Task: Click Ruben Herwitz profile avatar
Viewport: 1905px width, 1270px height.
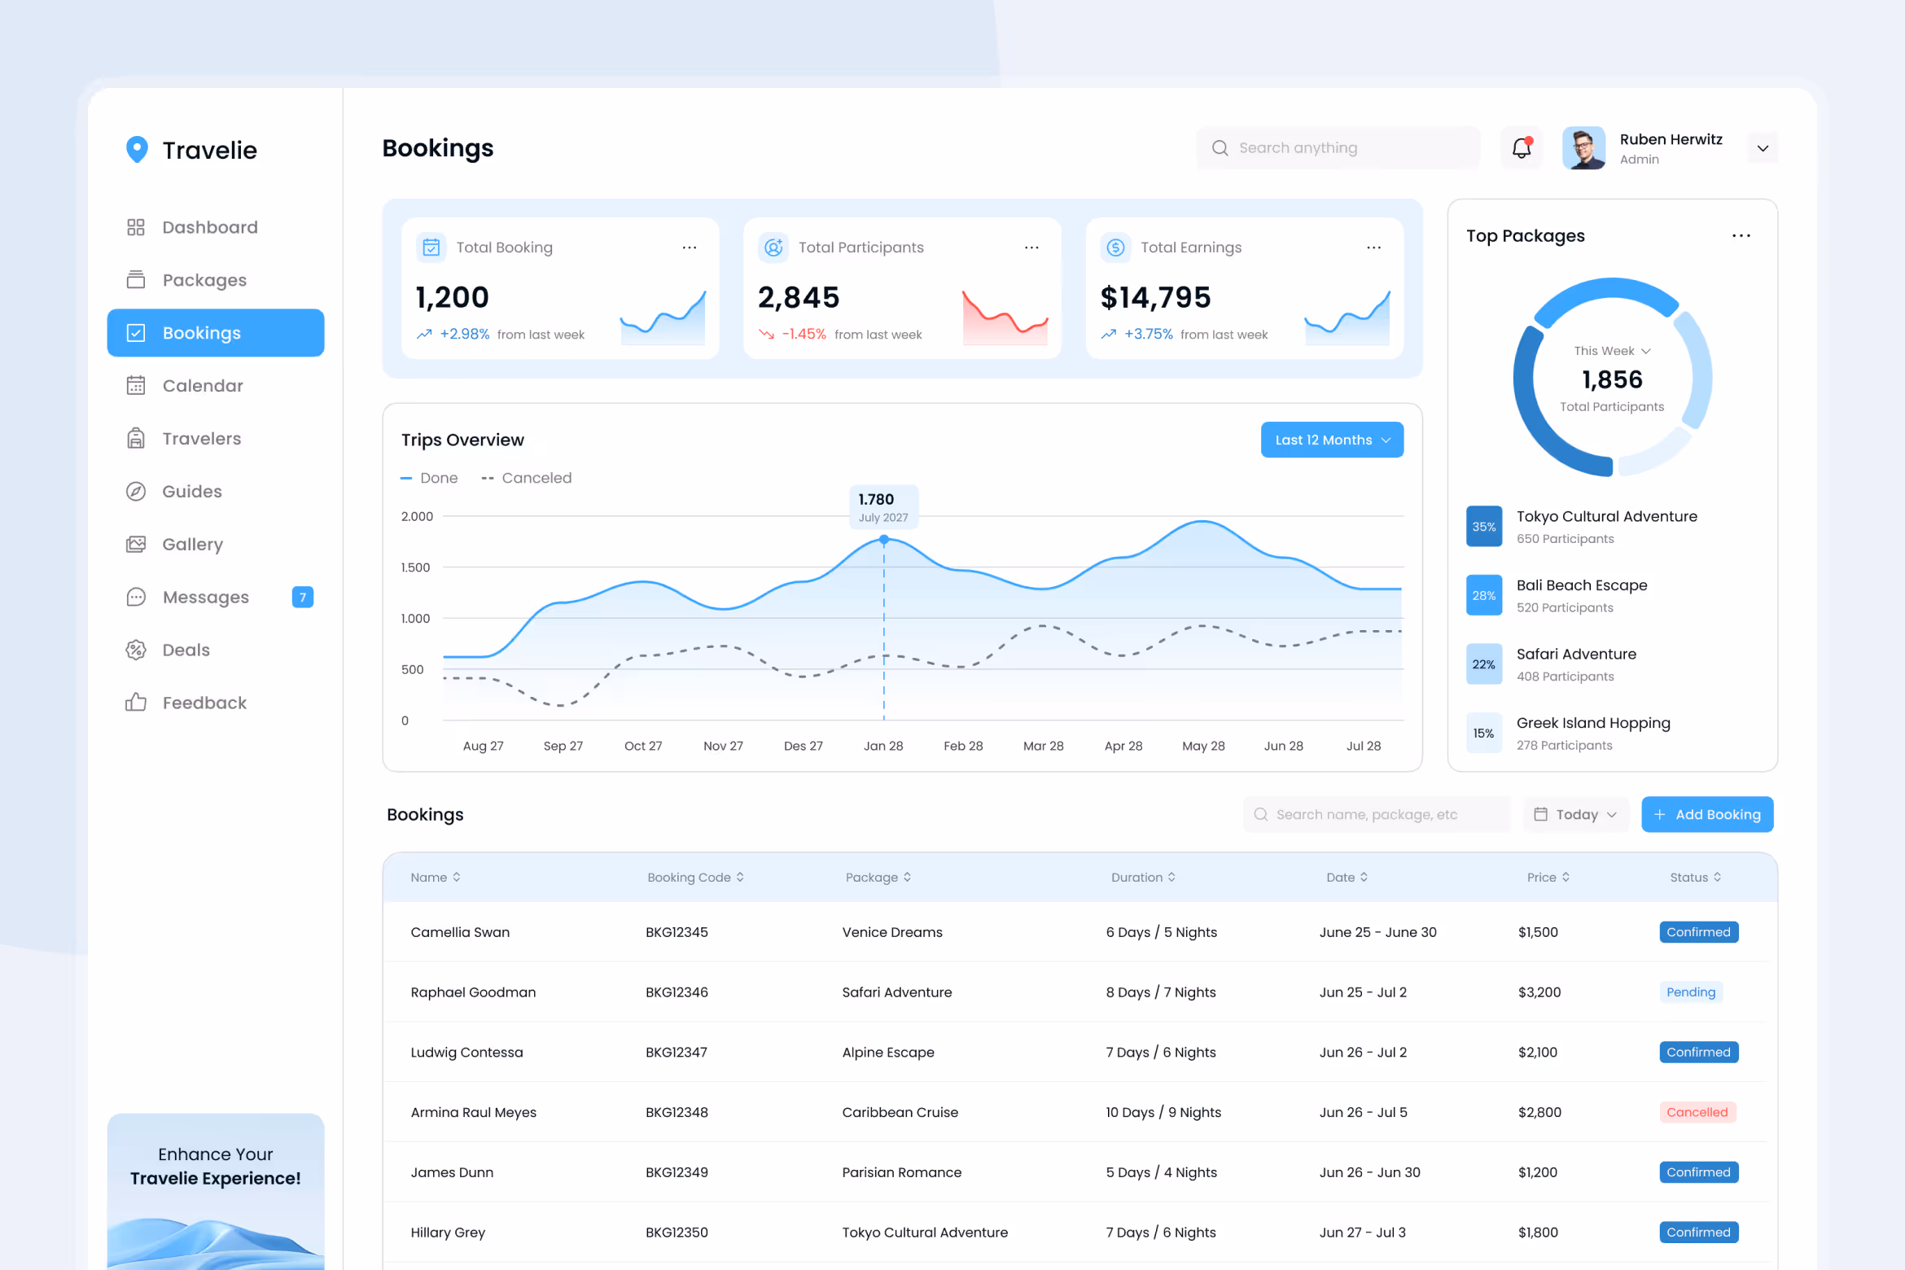Action: tap(1583, 148)
